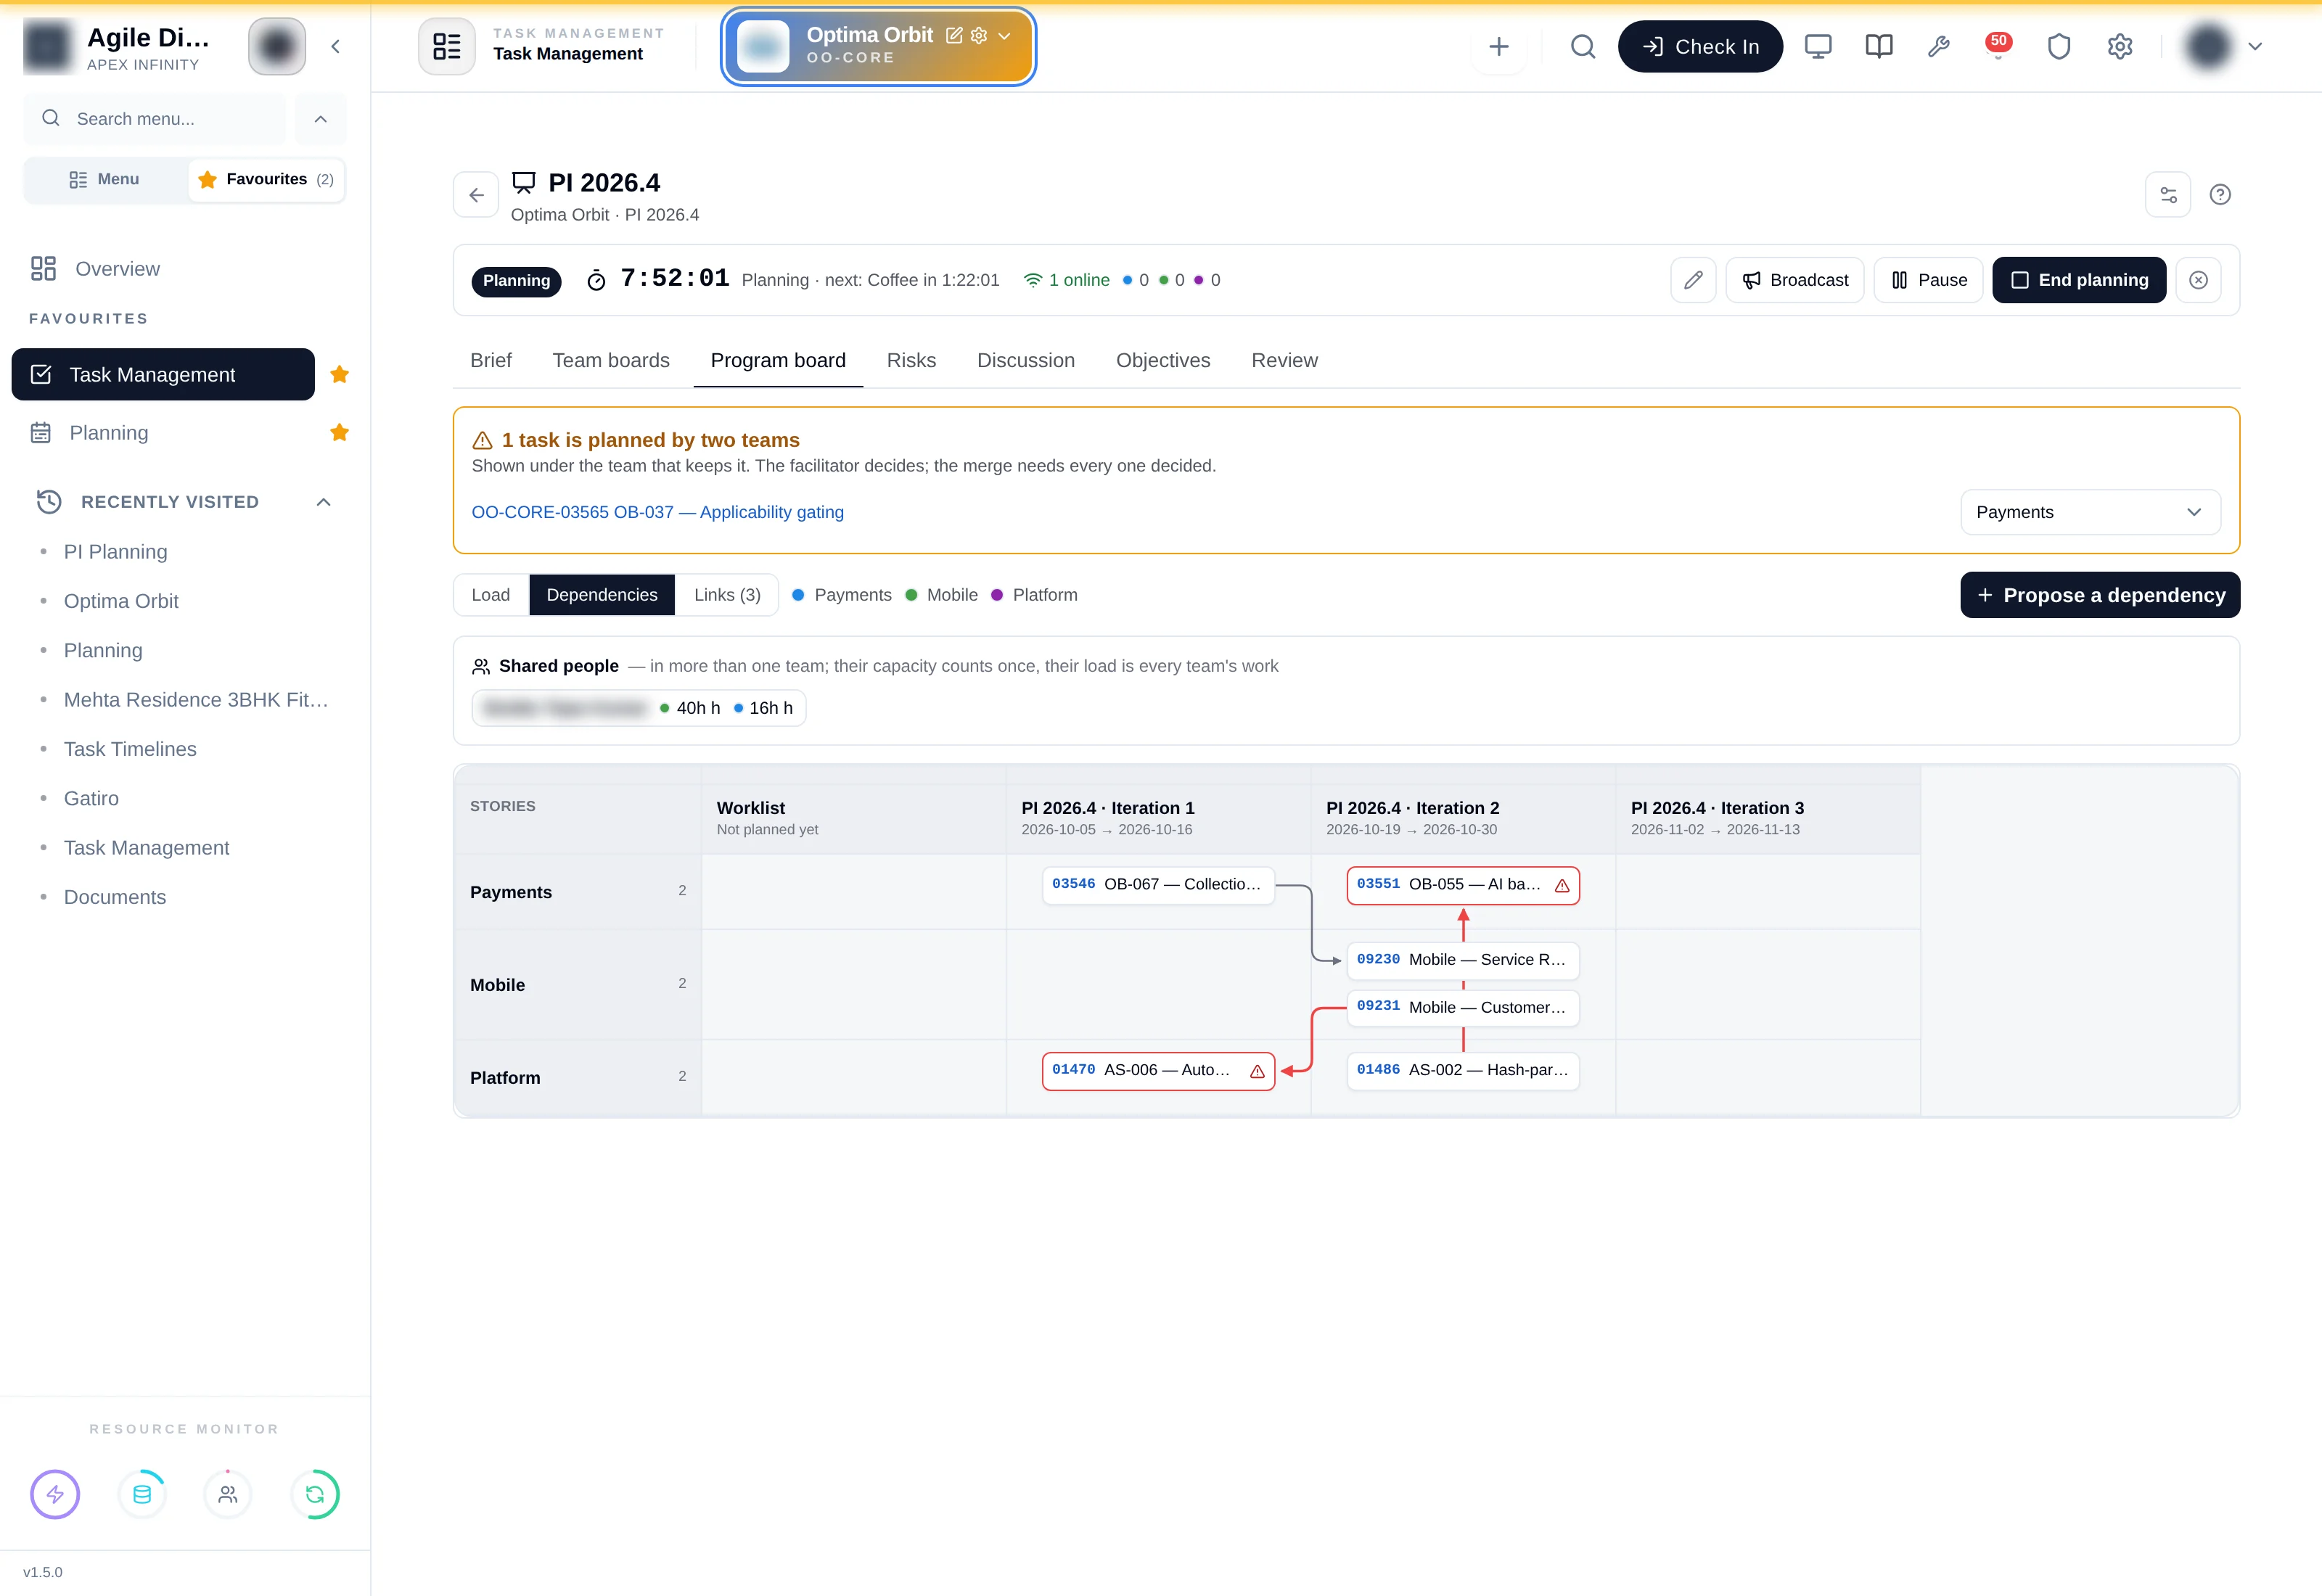The height and width of the screenshot is (1596, 2322).
Task: Click the Check In button
Action: click(1700, 46)
